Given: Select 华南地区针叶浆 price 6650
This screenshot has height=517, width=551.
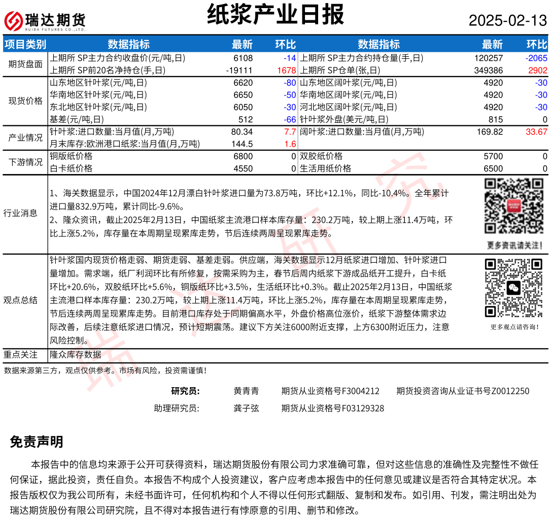Looking at the screenshot, I should (243, 95).
